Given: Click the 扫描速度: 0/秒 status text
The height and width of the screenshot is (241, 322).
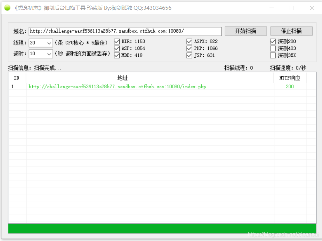Looking at the screenshot, I should [288, 68].
